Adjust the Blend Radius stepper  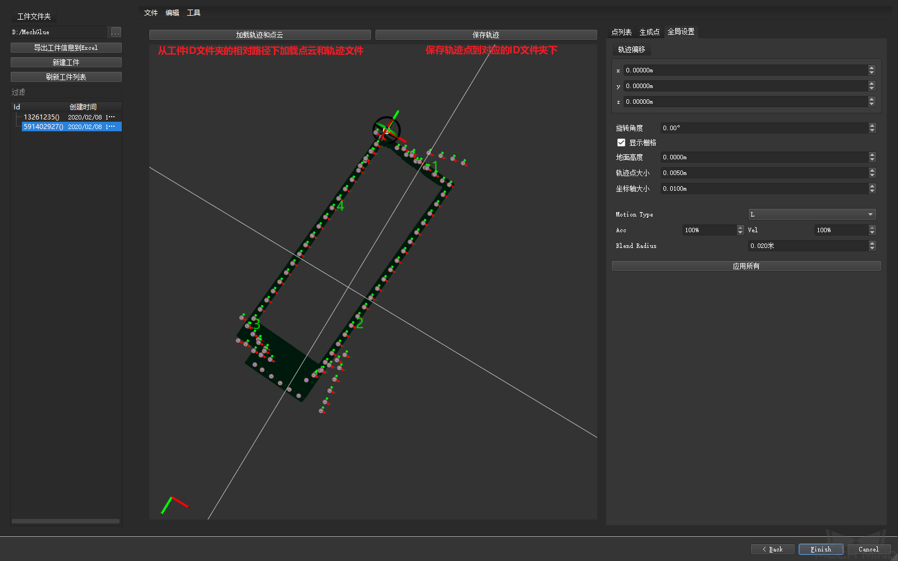coord(872,246)
